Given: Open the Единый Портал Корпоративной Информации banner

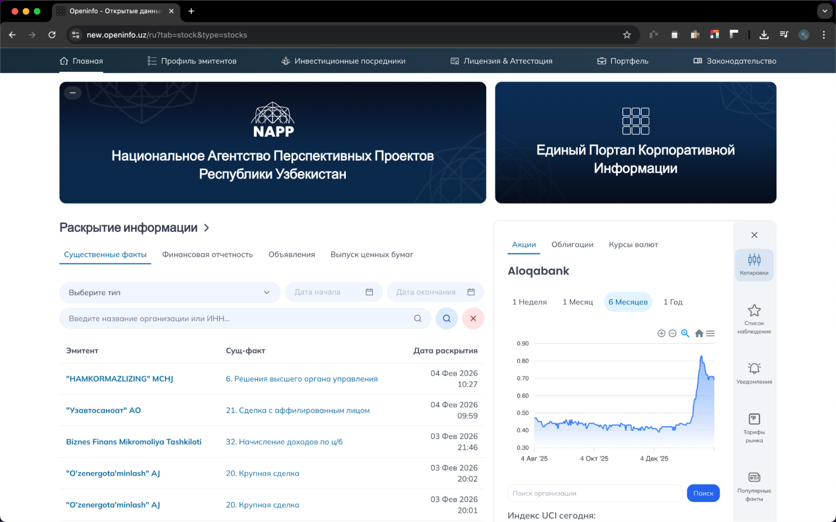Looking at the screenshot, I should 636,143.
